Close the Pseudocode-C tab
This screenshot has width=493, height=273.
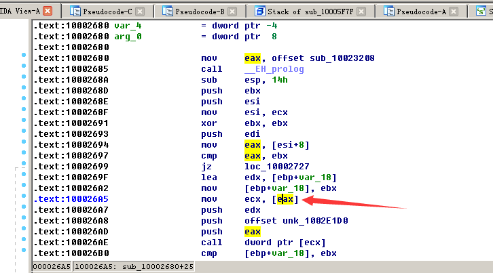140,12
